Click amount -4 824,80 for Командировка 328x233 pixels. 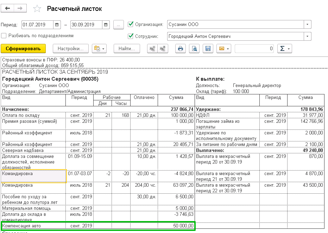click(x=184, y=173)
